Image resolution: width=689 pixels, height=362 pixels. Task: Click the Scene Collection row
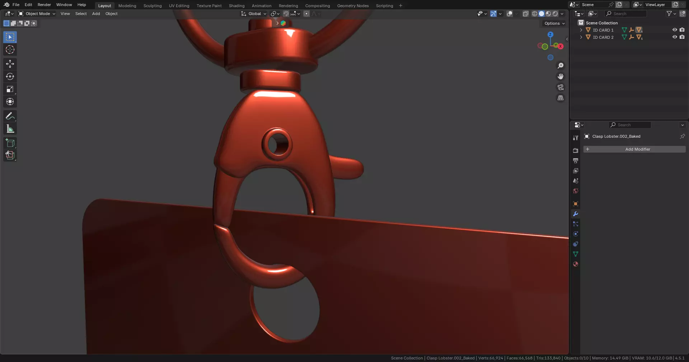629,23
